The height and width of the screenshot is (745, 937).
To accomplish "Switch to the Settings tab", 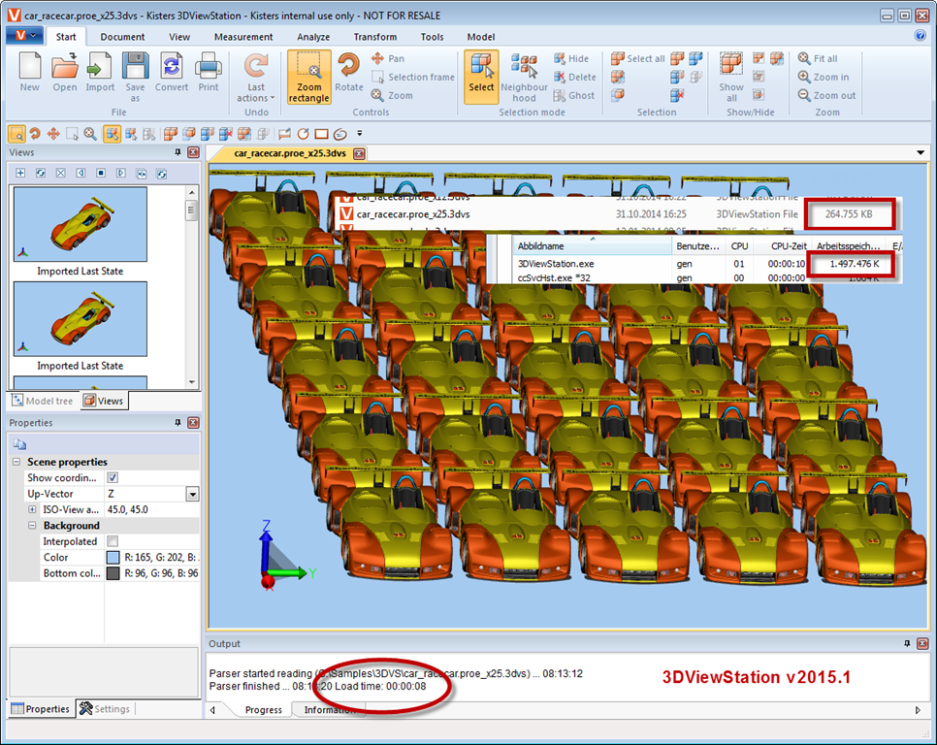I will click(105, 708).
